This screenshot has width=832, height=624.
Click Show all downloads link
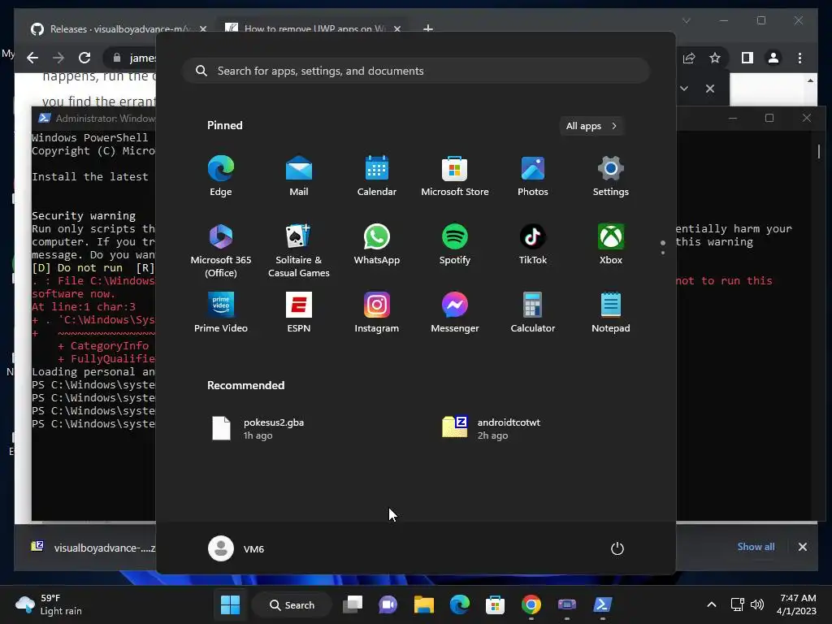756,547
